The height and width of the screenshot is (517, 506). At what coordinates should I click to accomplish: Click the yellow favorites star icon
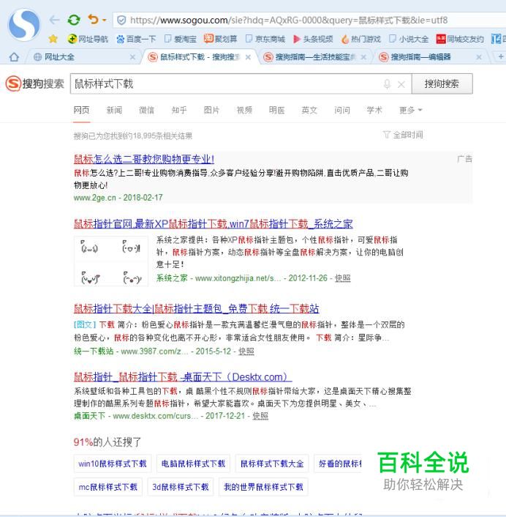tap(53, 39)
